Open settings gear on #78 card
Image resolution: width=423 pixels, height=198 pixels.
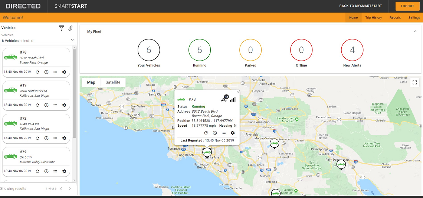click(64, 72)
